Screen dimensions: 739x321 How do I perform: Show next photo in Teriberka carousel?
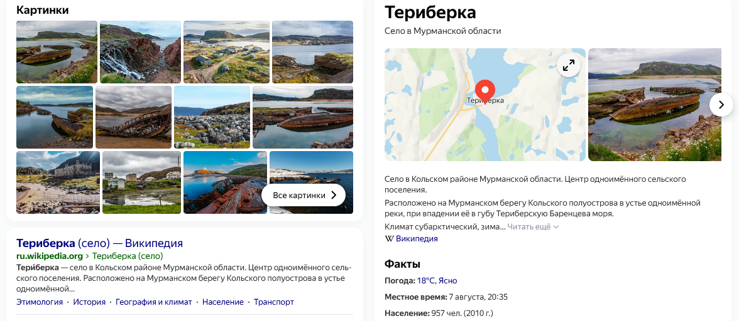tap(721, 105)
